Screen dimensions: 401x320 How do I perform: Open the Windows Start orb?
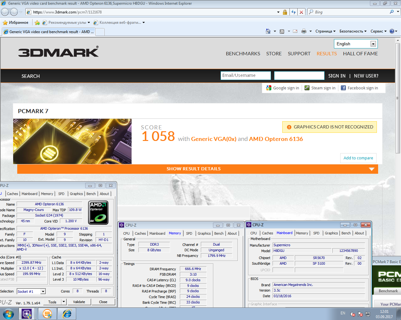pyautogui.click(x=8, y=314)
